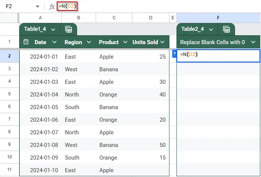Click the blue question mark formula help
Screen dimensions: 261x177
point(174,54)
